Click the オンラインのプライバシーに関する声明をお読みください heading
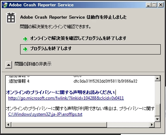166x135 pixels. click(60, 92)
